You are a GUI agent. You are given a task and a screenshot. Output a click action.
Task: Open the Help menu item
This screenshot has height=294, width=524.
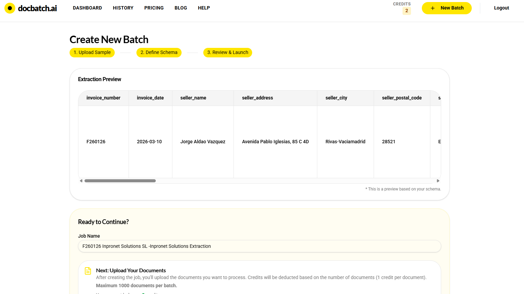[204, 8]
